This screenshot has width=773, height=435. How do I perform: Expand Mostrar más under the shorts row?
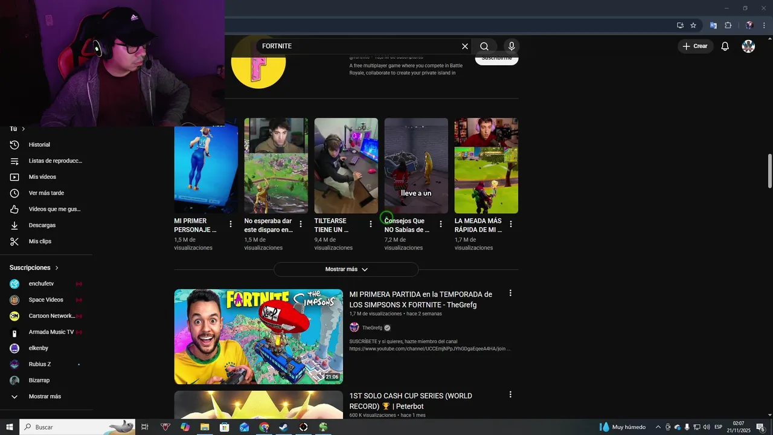(346, 269)
